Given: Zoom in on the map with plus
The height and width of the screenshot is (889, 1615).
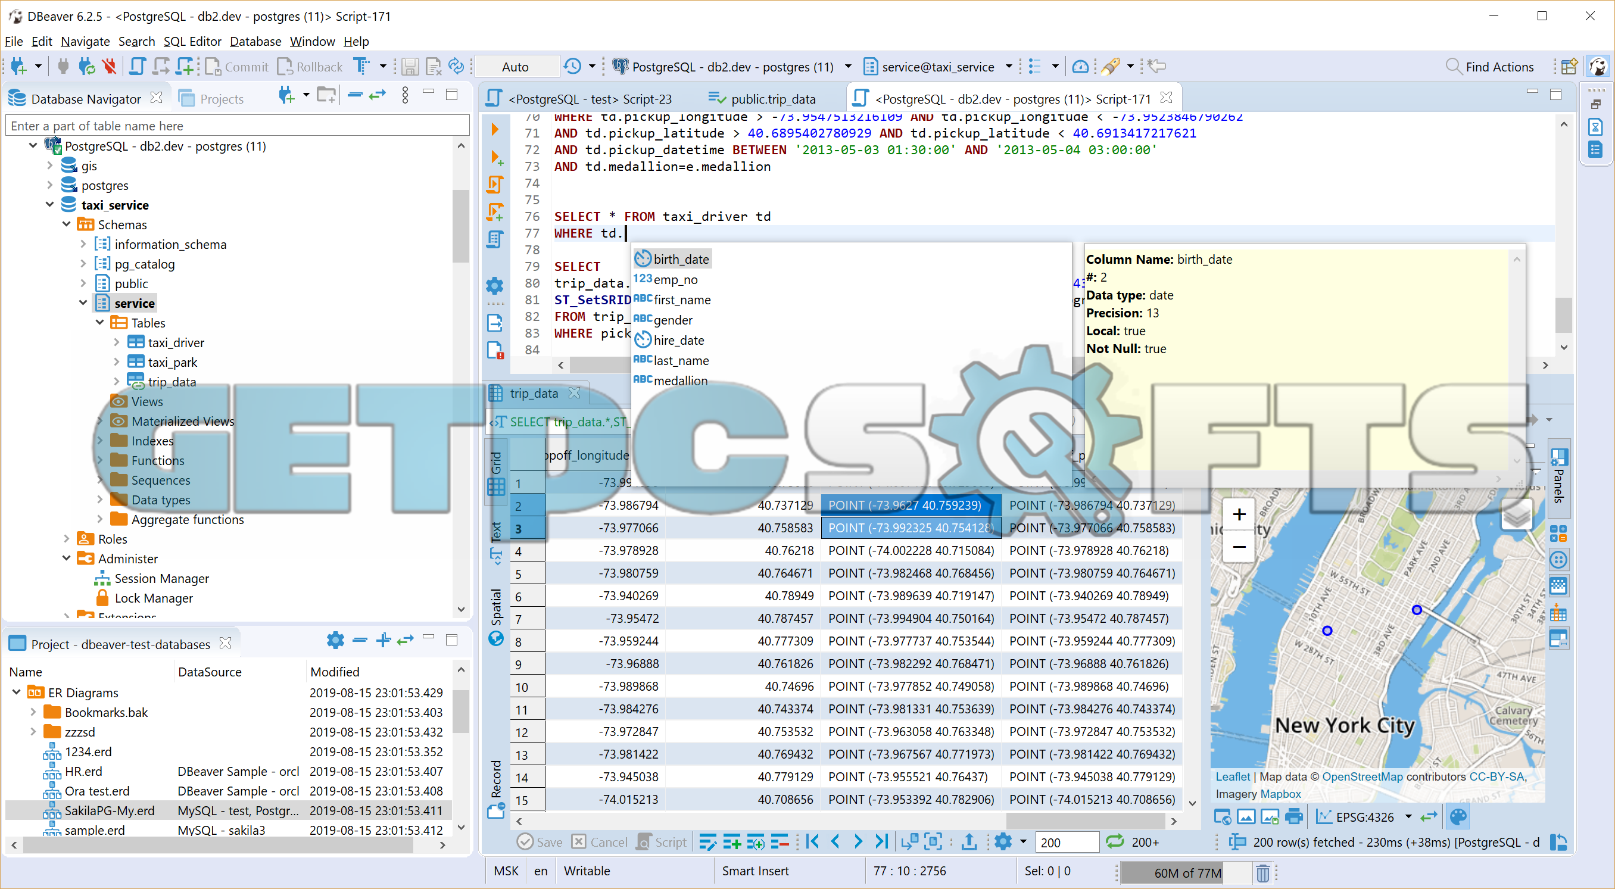Looking at the screenshot, I should (x=1239, y=514).
